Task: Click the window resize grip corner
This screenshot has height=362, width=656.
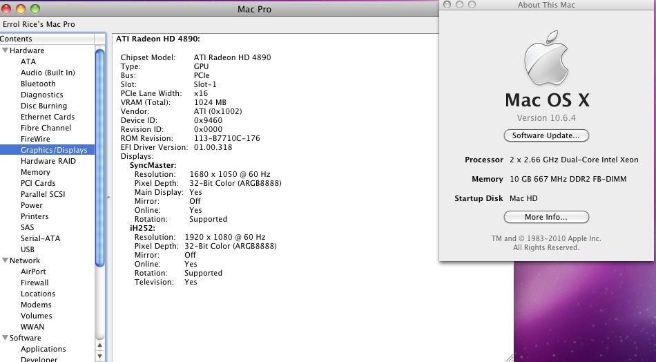Action: click(510, 358)
